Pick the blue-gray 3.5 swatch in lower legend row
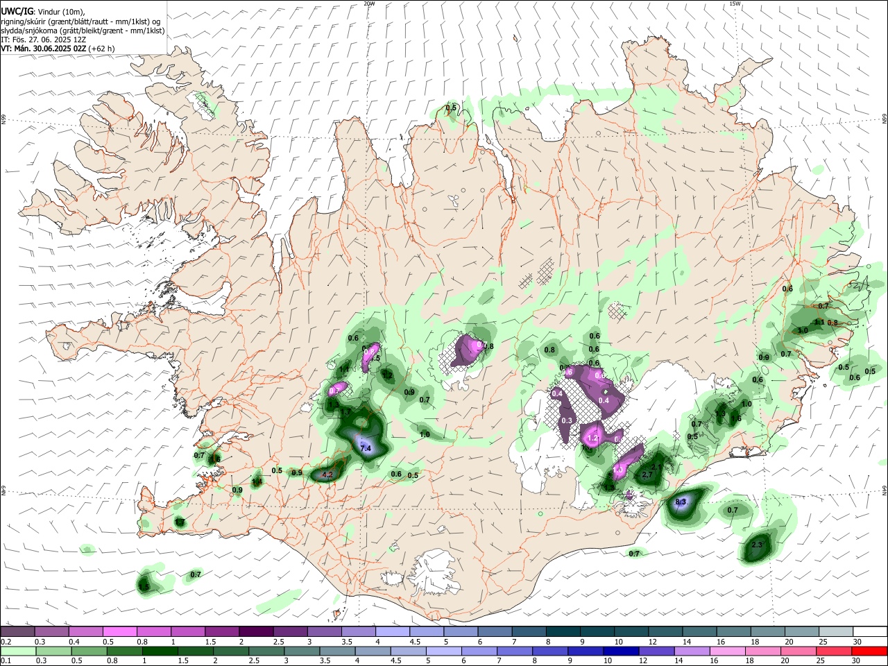Image resolution: width=888 pixels, height=666 pixels. point(336,651)
